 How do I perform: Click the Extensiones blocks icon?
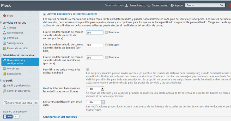(4, 74)
